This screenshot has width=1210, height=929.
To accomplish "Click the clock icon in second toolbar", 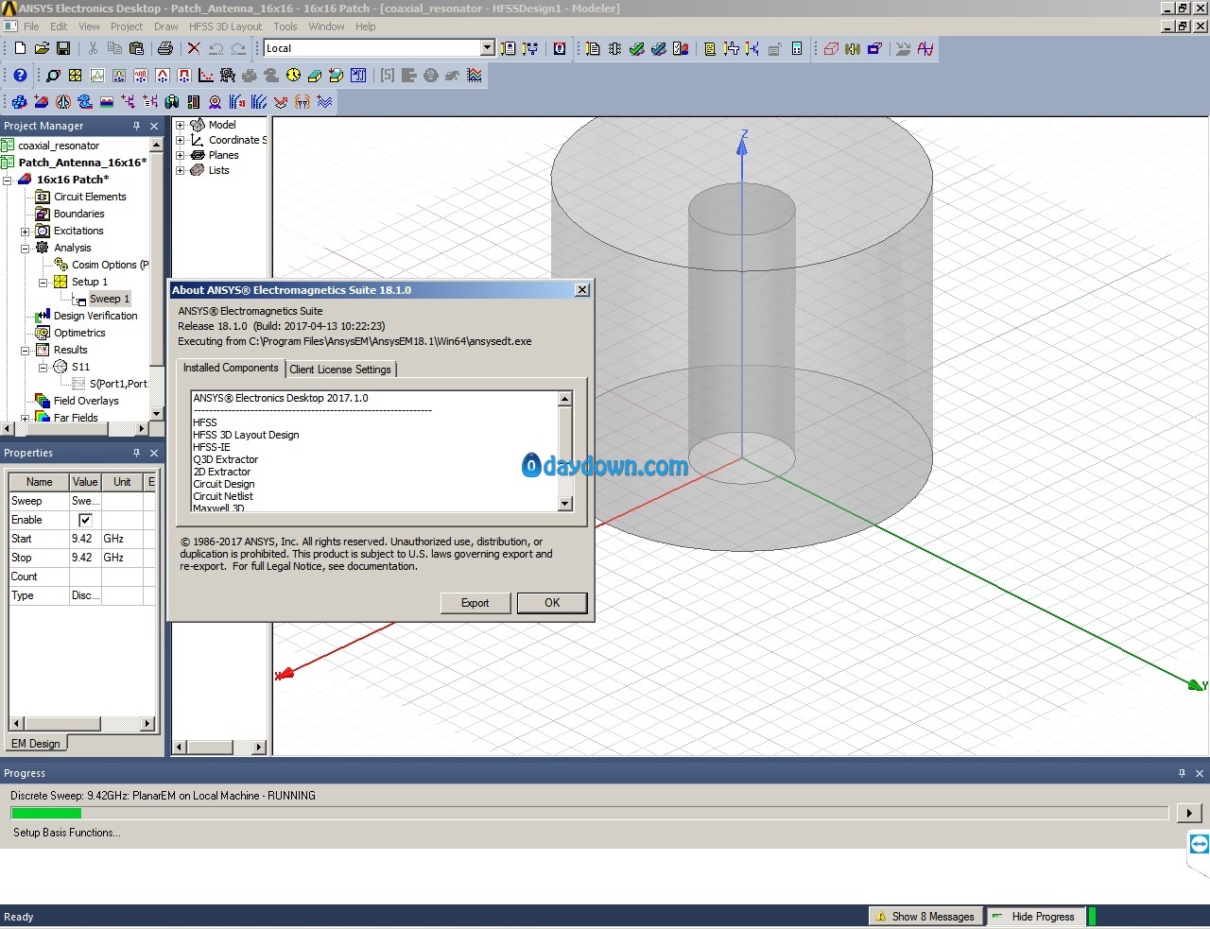I will coord(293,75).
